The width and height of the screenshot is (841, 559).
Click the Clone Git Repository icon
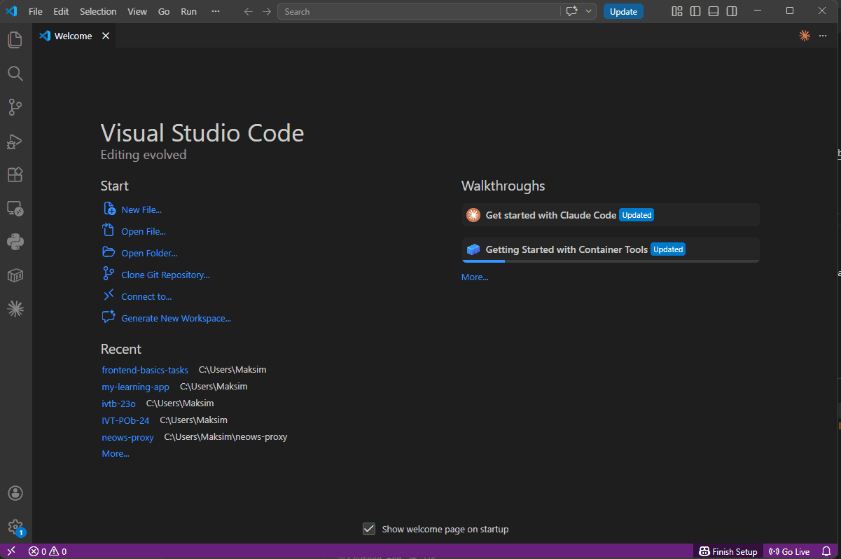(109, 274)
